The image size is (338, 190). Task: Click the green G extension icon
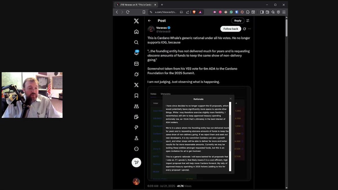tap(231, 12)
